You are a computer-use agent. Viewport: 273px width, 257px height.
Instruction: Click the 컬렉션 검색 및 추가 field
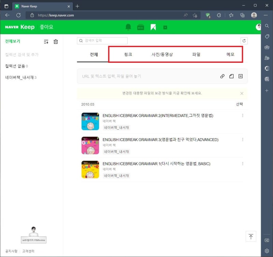[22, 55]
